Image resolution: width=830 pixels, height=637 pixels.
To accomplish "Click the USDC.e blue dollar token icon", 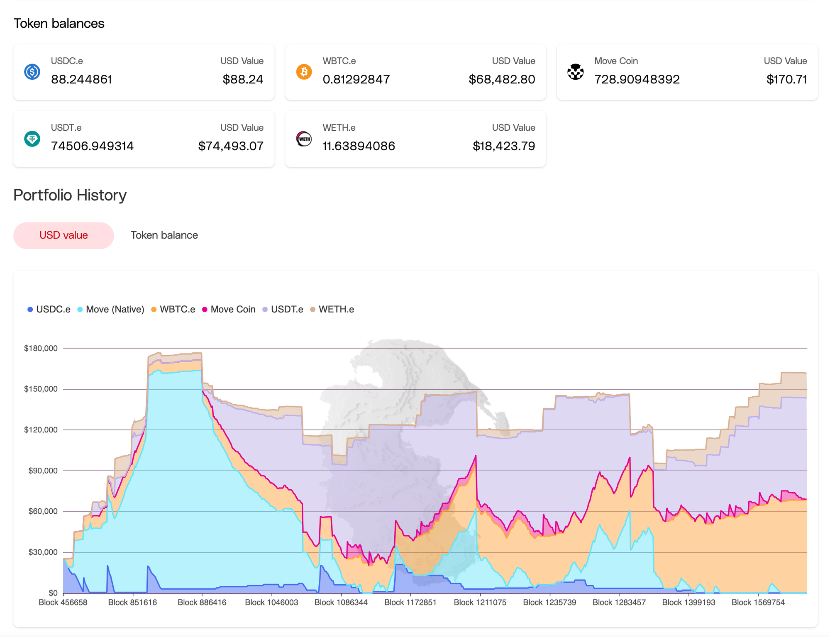I will 32,72.
